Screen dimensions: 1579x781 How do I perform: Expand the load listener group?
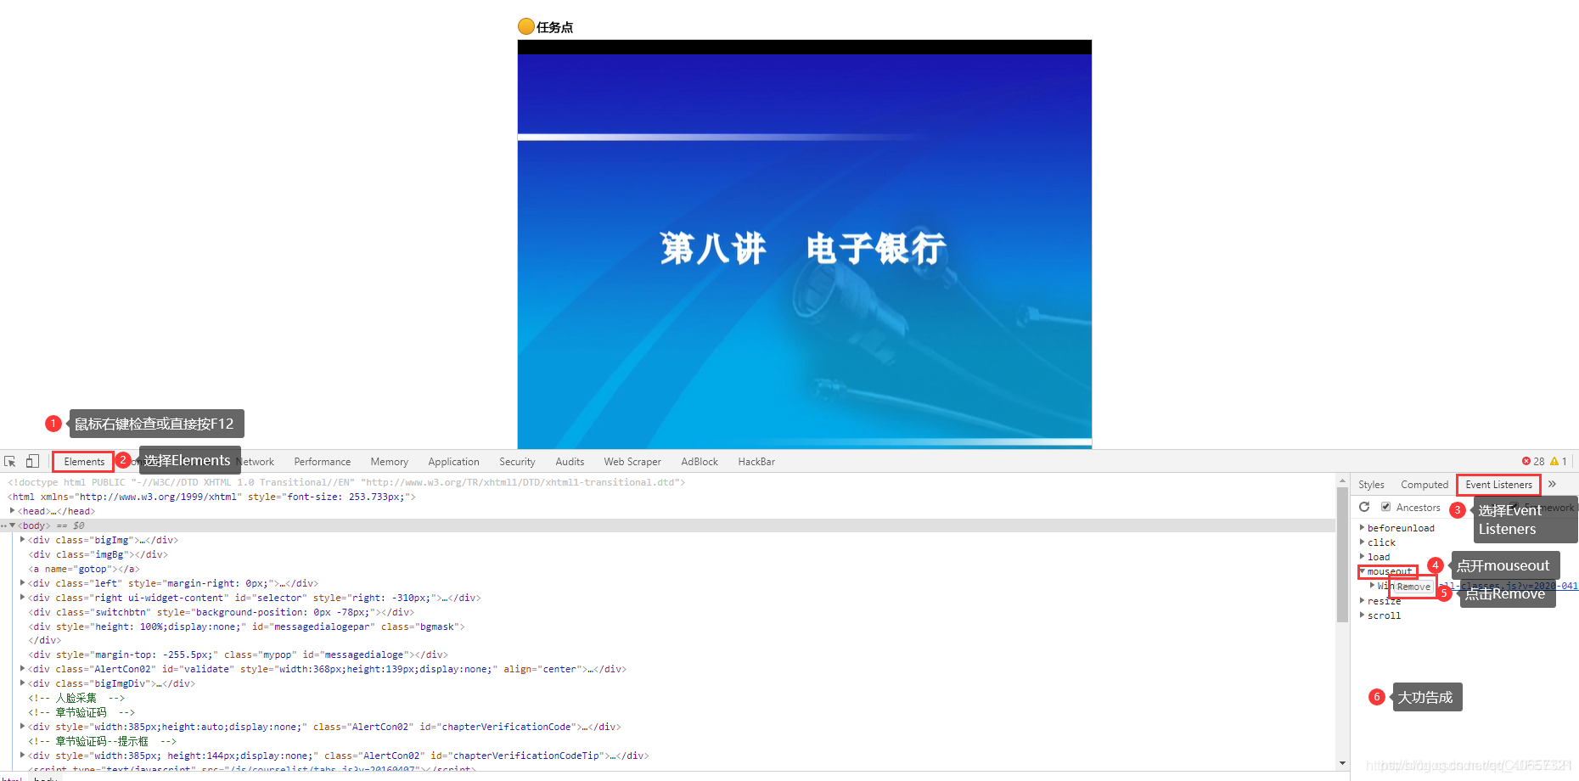tap(1363, 557)
